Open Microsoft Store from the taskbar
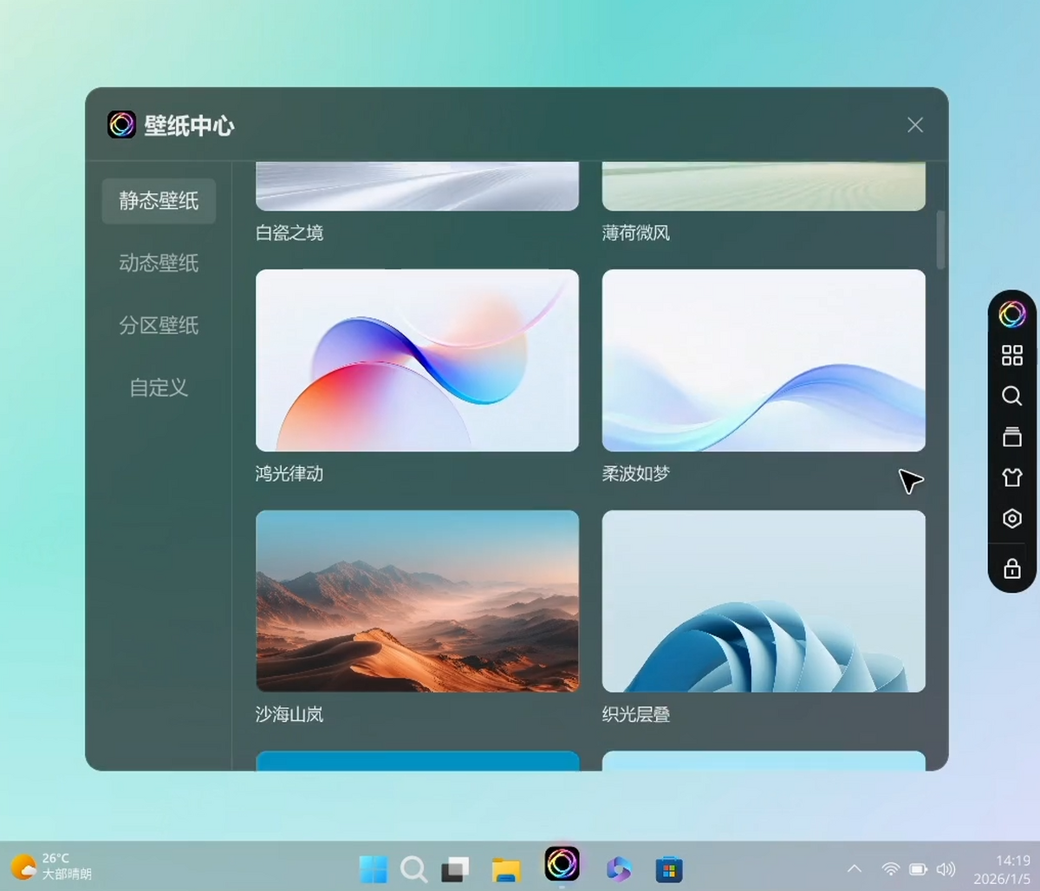The height and width of the screenshot is (891, 1040). point(669,869)
